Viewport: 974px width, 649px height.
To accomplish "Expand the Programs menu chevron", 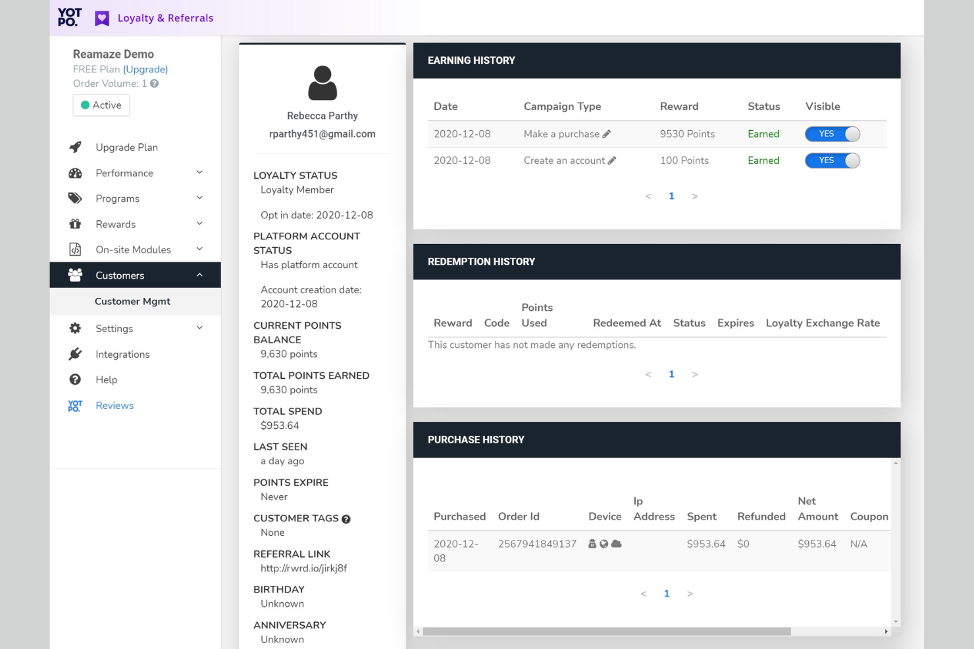I will pyautogui.click(x=199, y=198).
